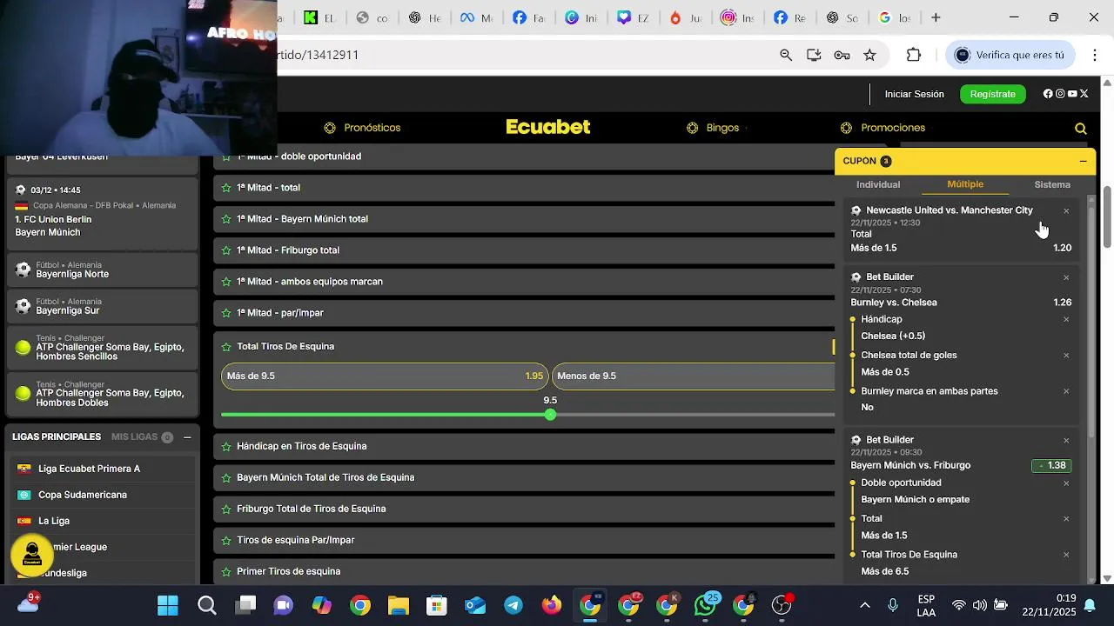Delete the Hándicap Chelsea (+0.5) selection

point(1066,319)
